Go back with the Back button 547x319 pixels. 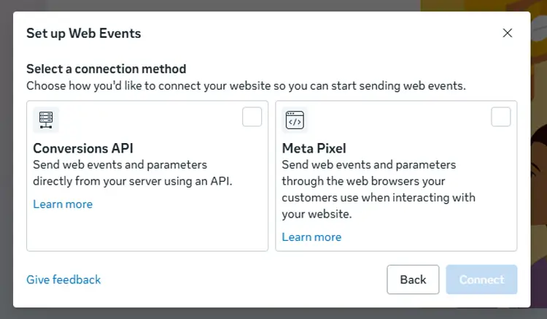413,280
